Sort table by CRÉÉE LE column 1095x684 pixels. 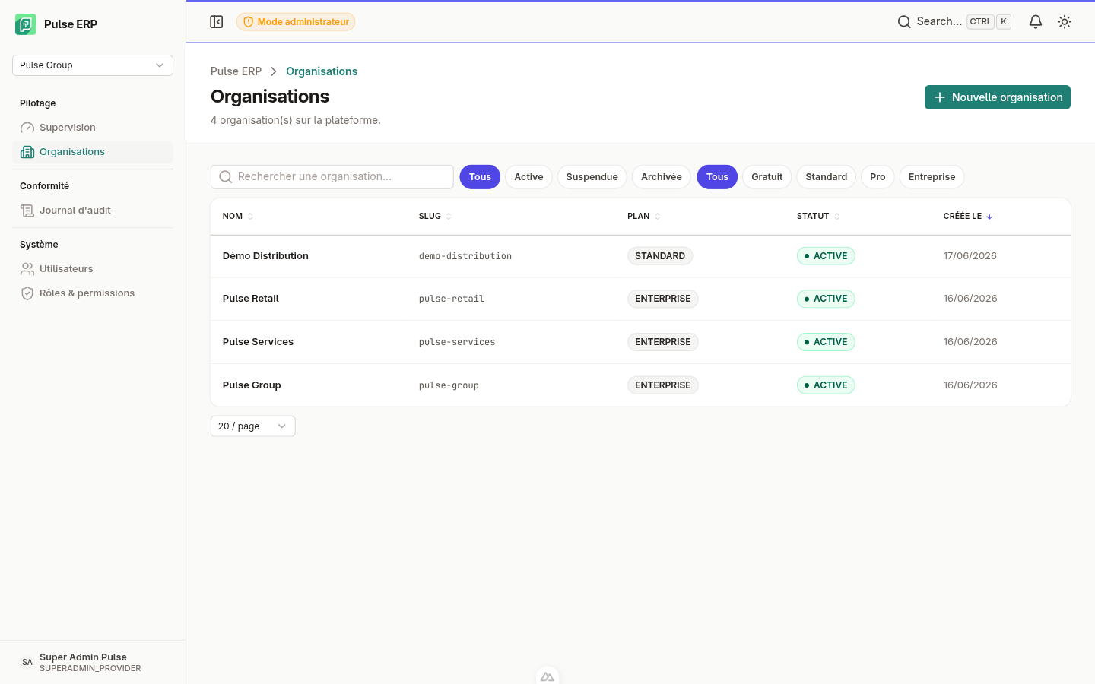click(x=968, y=217)
